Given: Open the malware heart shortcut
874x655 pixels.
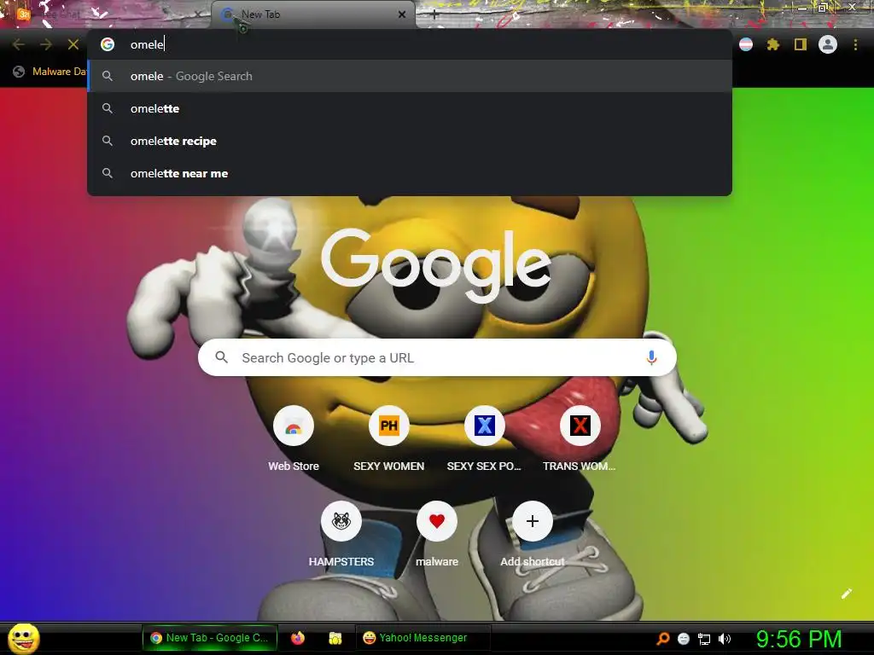Looking at the screenshot, I should [x=437, y=535].
